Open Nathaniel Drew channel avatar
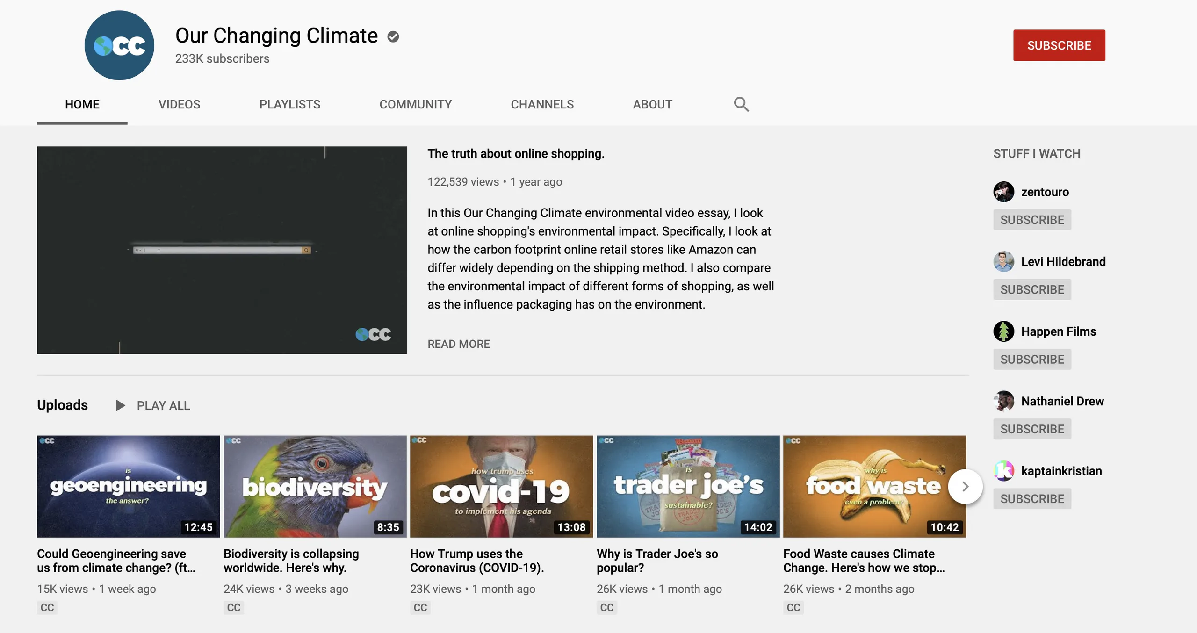 pos(1003,401)
